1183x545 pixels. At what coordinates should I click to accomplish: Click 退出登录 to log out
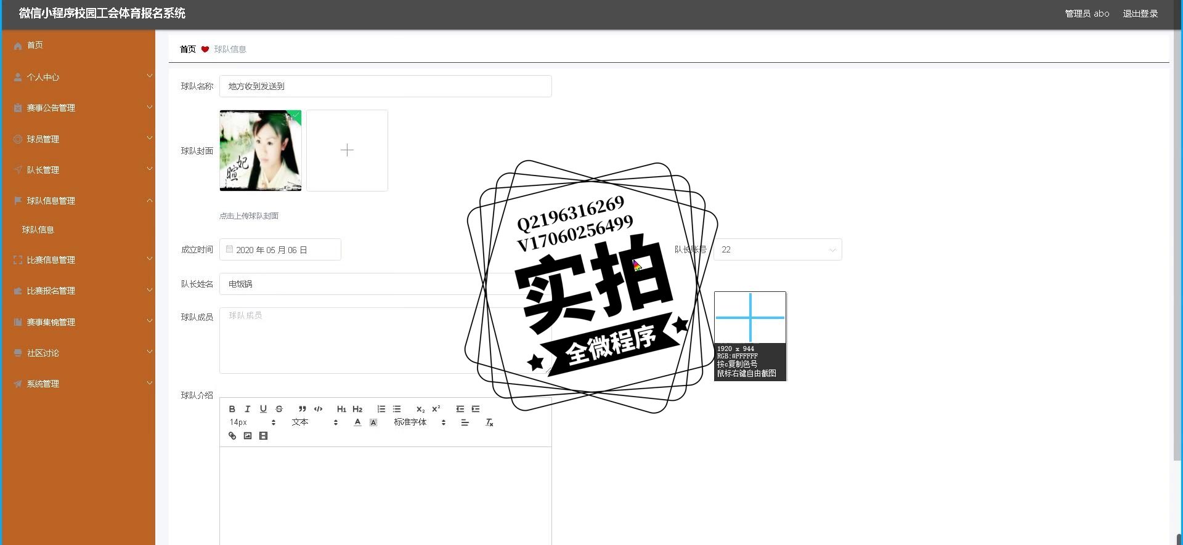[x=1140, y=14]
